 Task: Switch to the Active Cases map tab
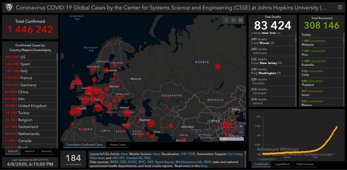(117, 144)
